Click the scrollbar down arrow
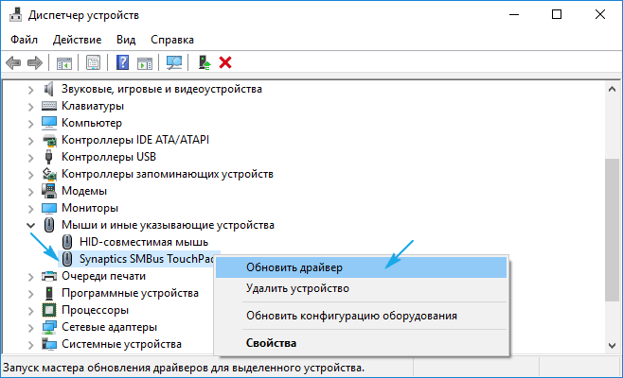623x378 pixels. [612, 346]
